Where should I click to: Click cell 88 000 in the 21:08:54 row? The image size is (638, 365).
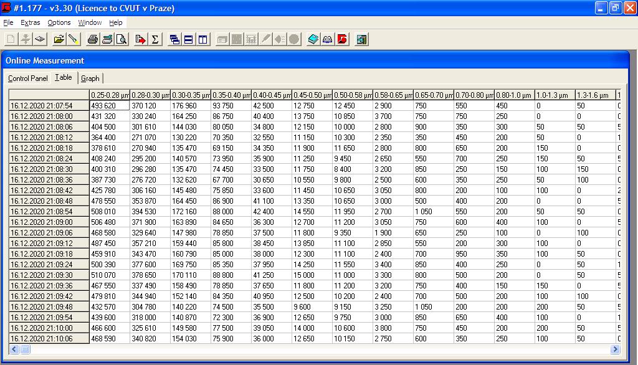click(x=231, y=212)
